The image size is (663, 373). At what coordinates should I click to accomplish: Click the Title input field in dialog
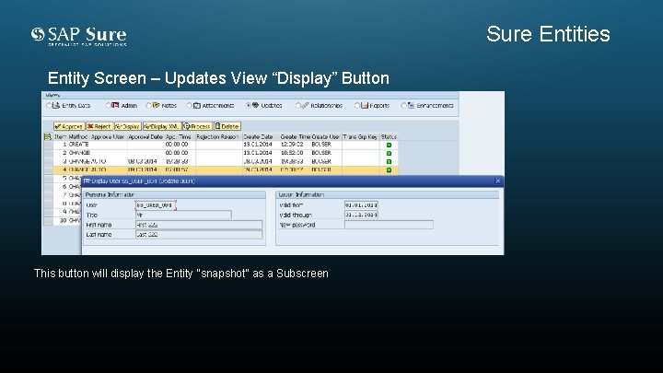183,215
